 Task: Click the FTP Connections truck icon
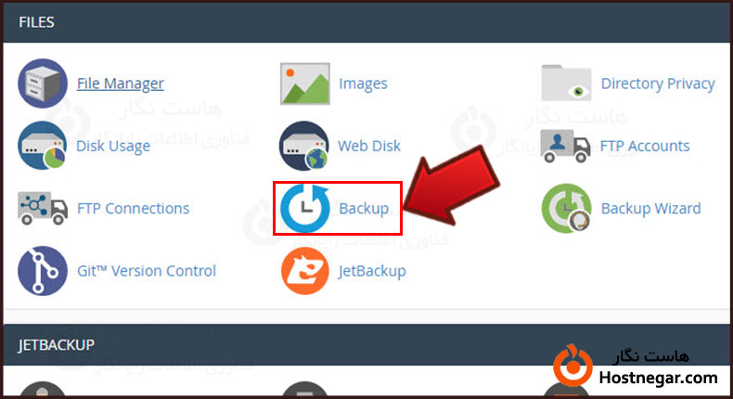coord(43,208)
